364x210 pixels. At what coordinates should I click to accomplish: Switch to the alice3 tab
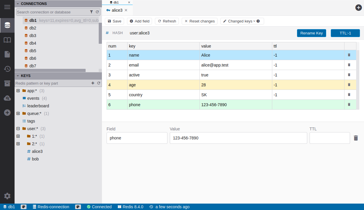tap(117, 10)
